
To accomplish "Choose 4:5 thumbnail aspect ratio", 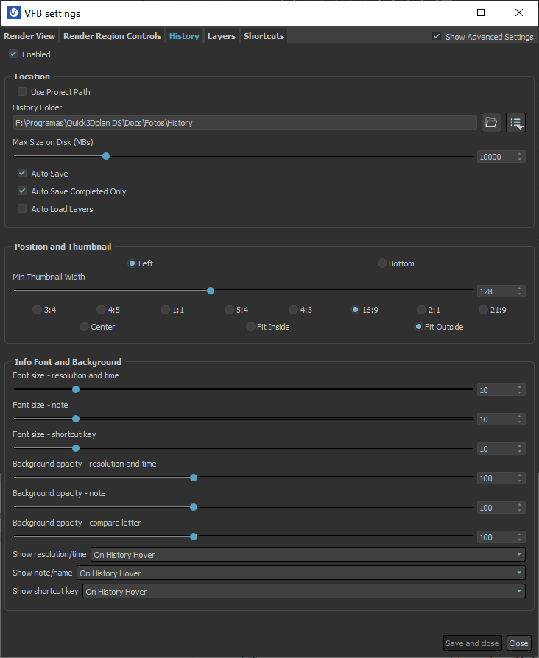I will point(101,310).
